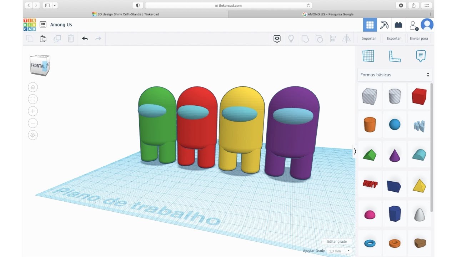Click the Tinkercad logo
The image size is (457, 257).
(x=30, y=25)
